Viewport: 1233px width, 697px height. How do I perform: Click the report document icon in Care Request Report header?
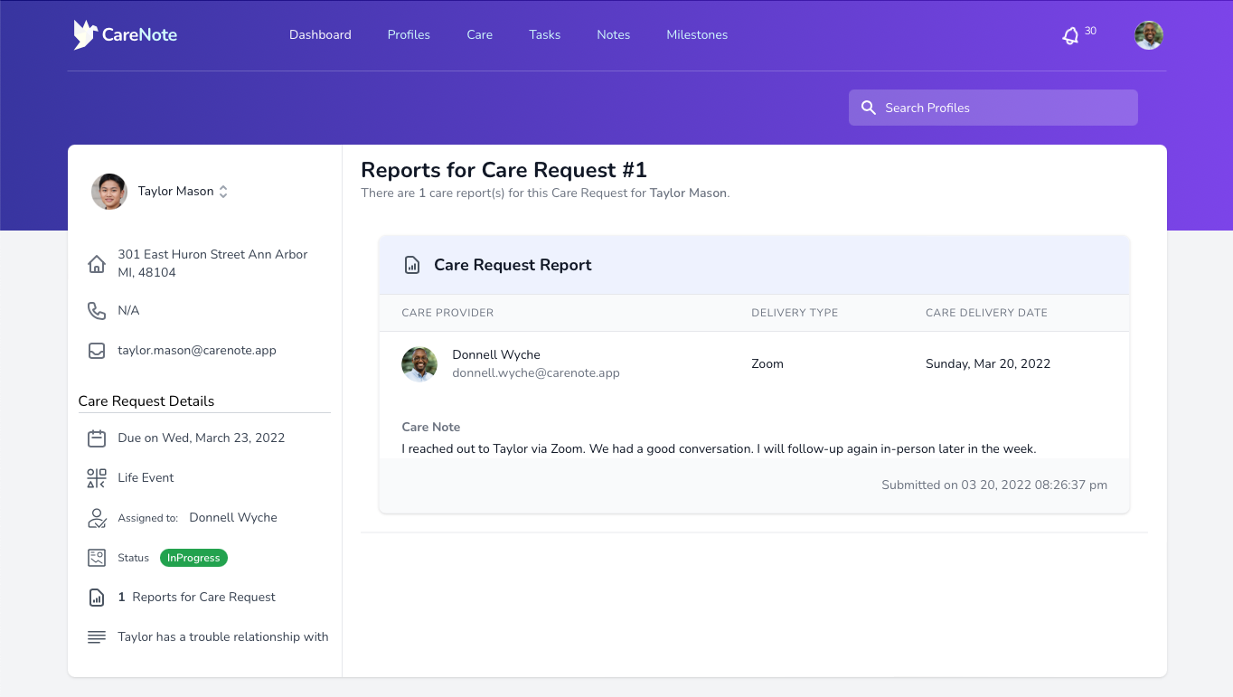(x=412, y=265)
